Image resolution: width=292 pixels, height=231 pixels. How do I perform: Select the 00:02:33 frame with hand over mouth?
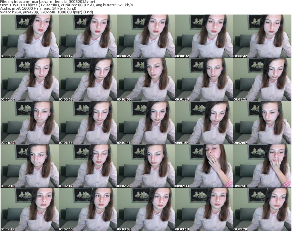point(204,166)
